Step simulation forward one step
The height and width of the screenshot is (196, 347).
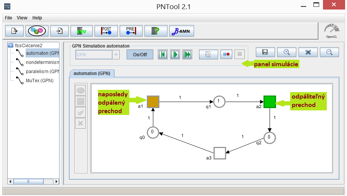tap(175, 54)
